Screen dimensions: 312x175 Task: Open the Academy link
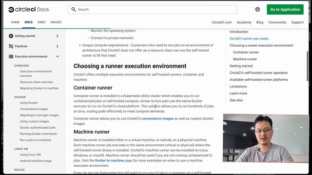244,22
